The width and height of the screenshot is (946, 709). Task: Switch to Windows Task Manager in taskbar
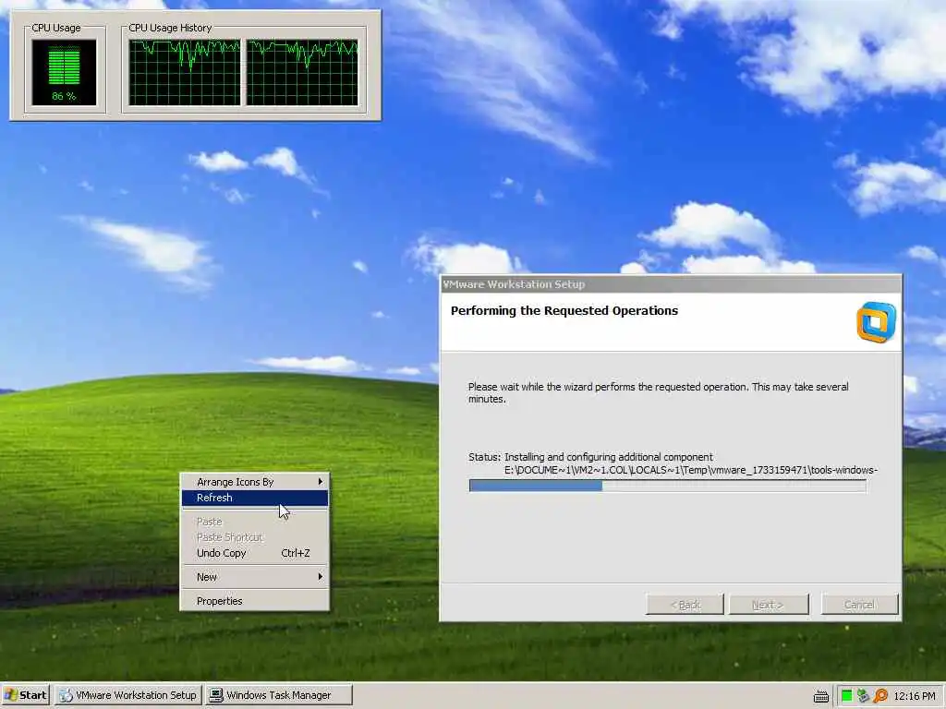279,695
